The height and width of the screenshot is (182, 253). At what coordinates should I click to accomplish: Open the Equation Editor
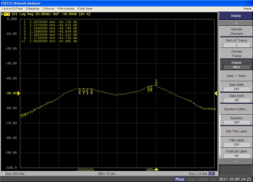[x=236, y=109]
